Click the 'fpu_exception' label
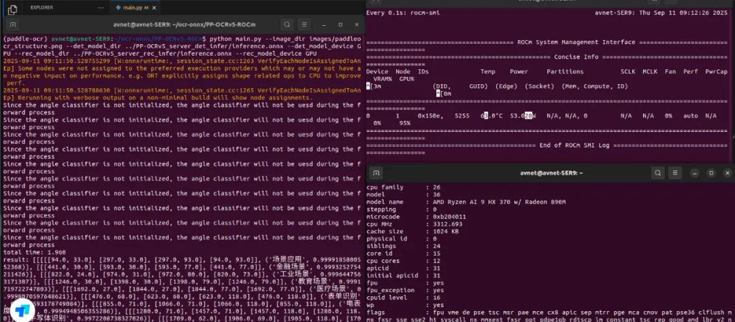This screenshot has height=322, width=735. 391,291
